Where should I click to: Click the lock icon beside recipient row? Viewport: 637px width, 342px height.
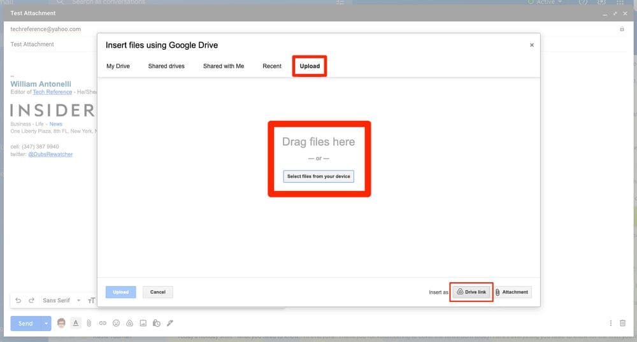coord(622,29)
